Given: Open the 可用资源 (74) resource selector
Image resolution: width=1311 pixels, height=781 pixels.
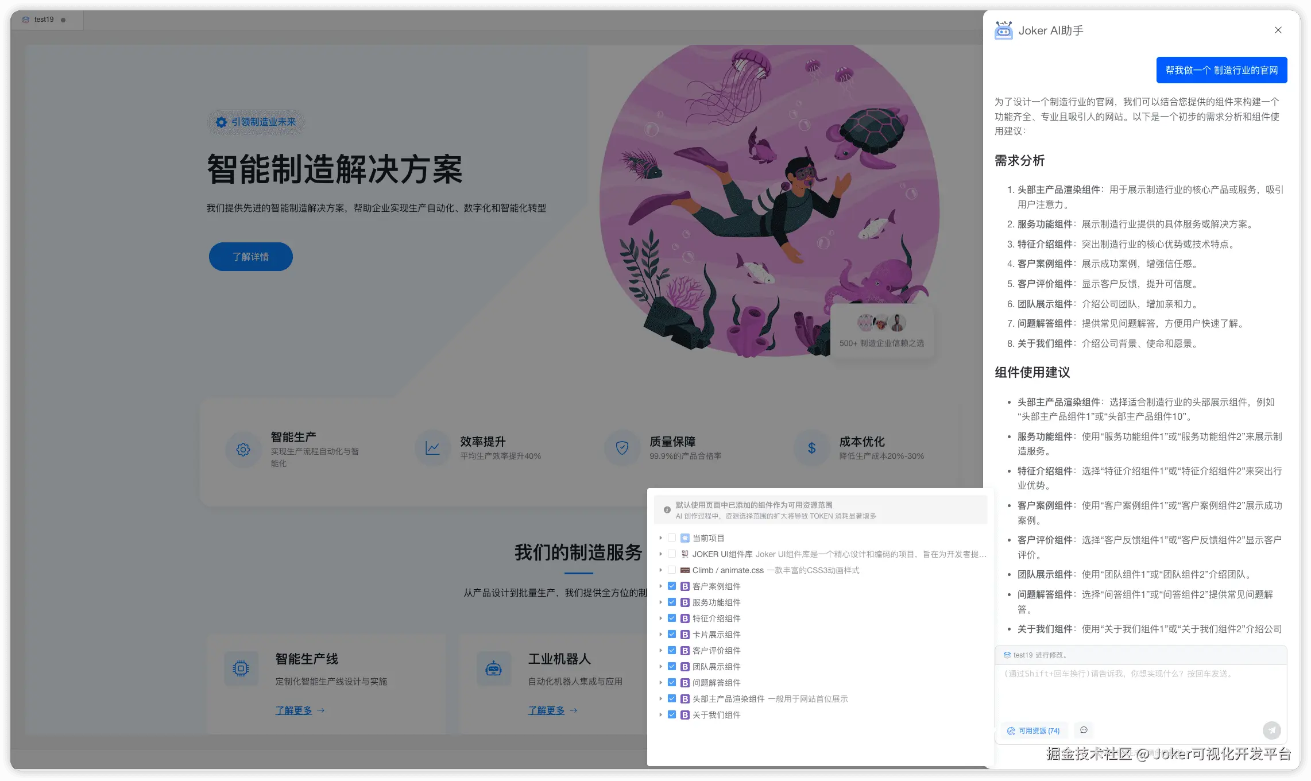Looking at the screenshot, I should (1034, 731).
